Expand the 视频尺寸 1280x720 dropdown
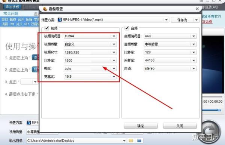 point(90,52)
